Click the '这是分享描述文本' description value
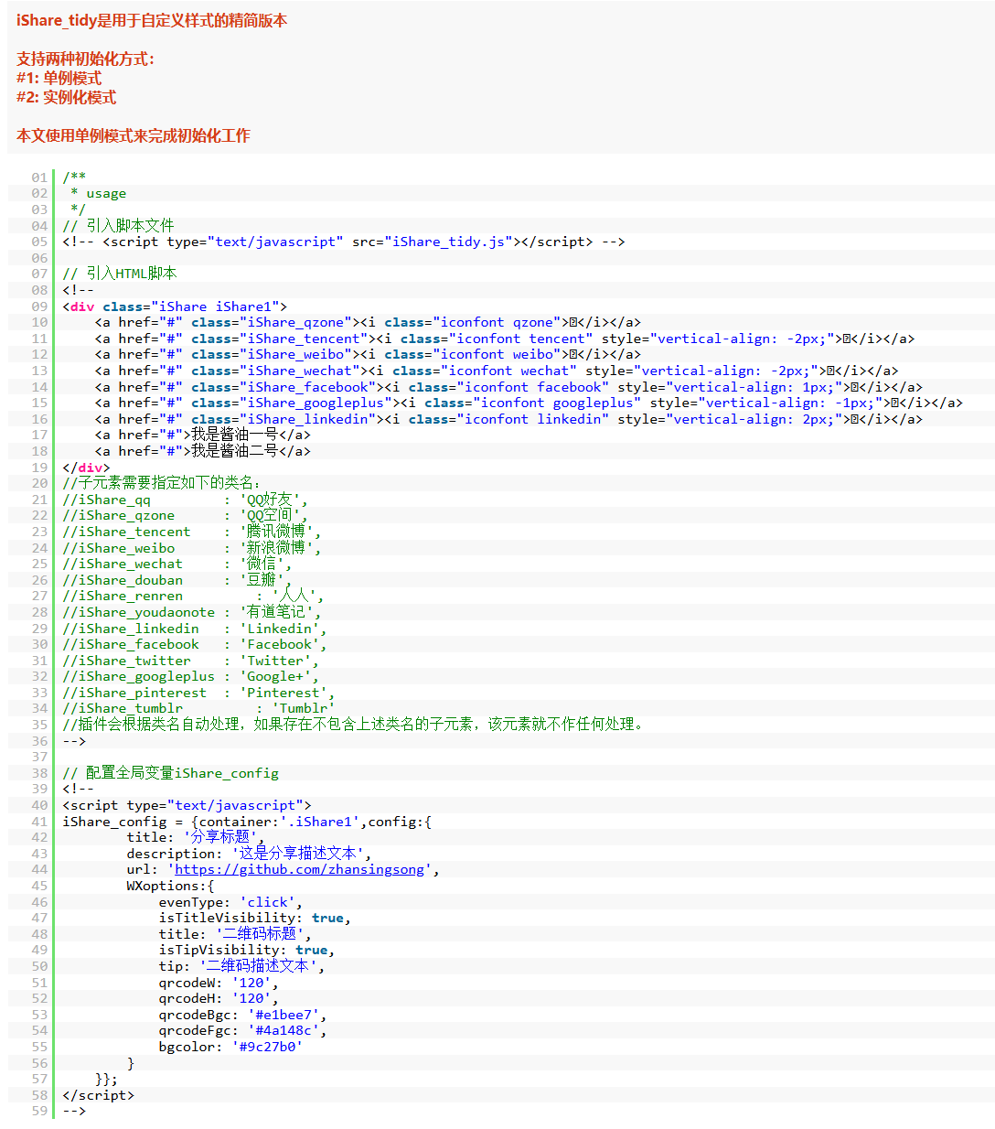 (x=297, y=854)
